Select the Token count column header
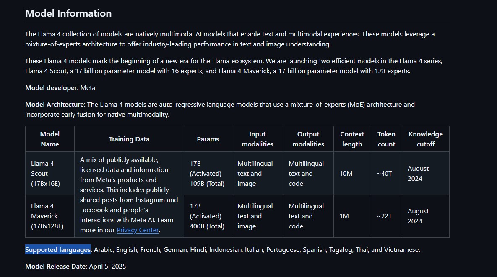The image size is (497, 277). pos(386,139)
